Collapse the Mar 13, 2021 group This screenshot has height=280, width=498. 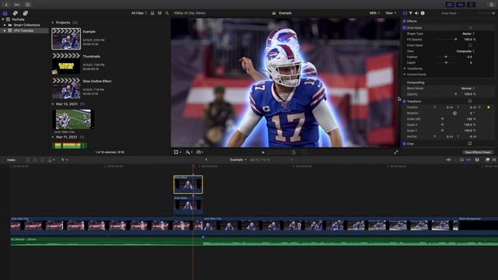[x=53, y=103]
